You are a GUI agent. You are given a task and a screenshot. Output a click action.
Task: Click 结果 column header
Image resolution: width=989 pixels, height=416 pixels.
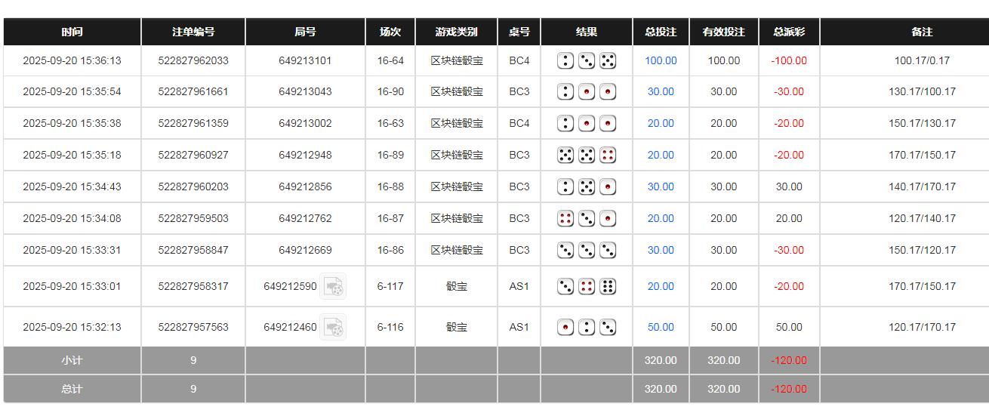click(x=587, y=32)
